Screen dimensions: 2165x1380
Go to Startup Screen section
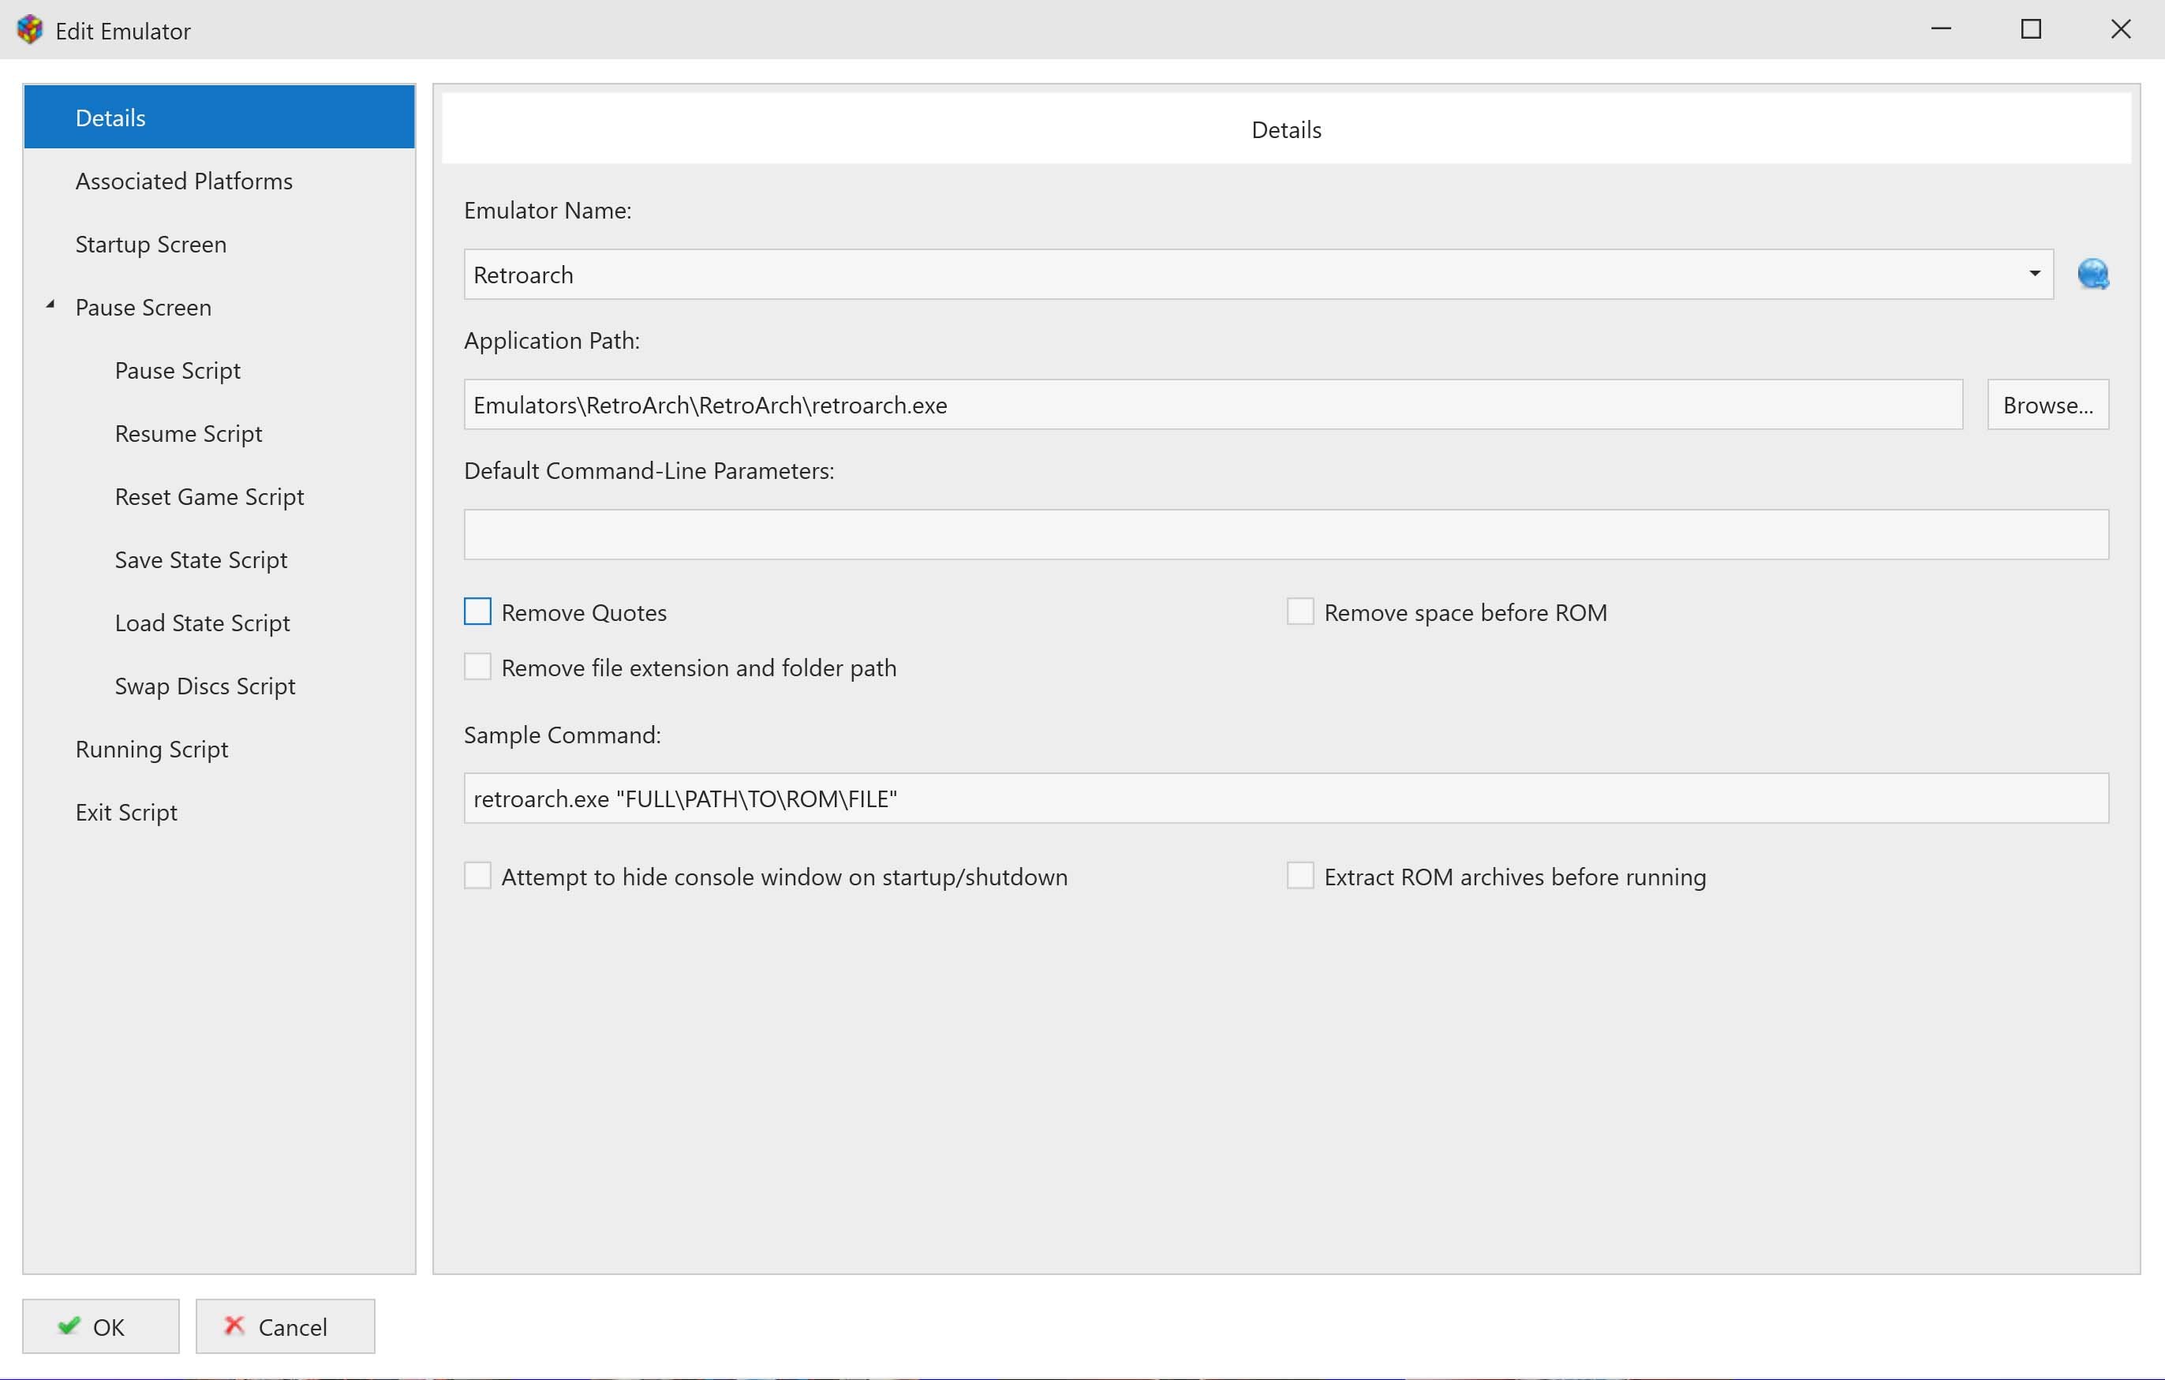point(219,244)
